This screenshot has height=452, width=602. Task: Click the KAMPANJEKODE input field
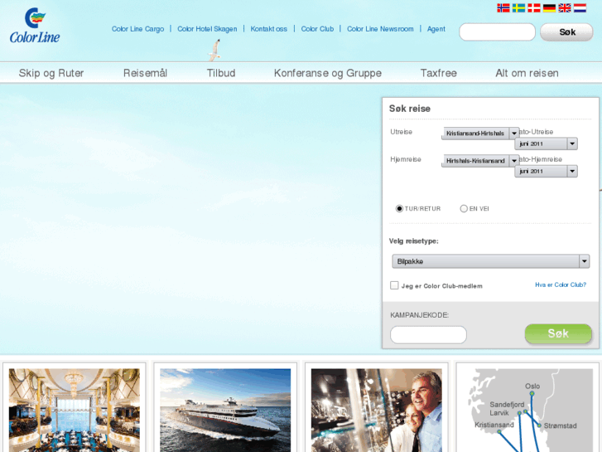point(428,335)
